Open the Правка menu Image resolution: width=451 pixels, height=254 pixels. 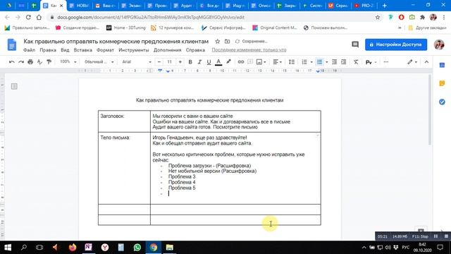click(x=48, y=50)
